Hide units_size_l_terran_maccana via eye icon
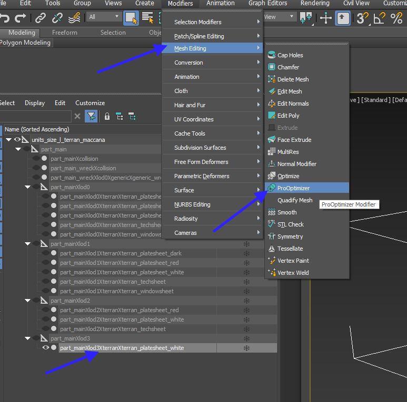 click(17, 140)
